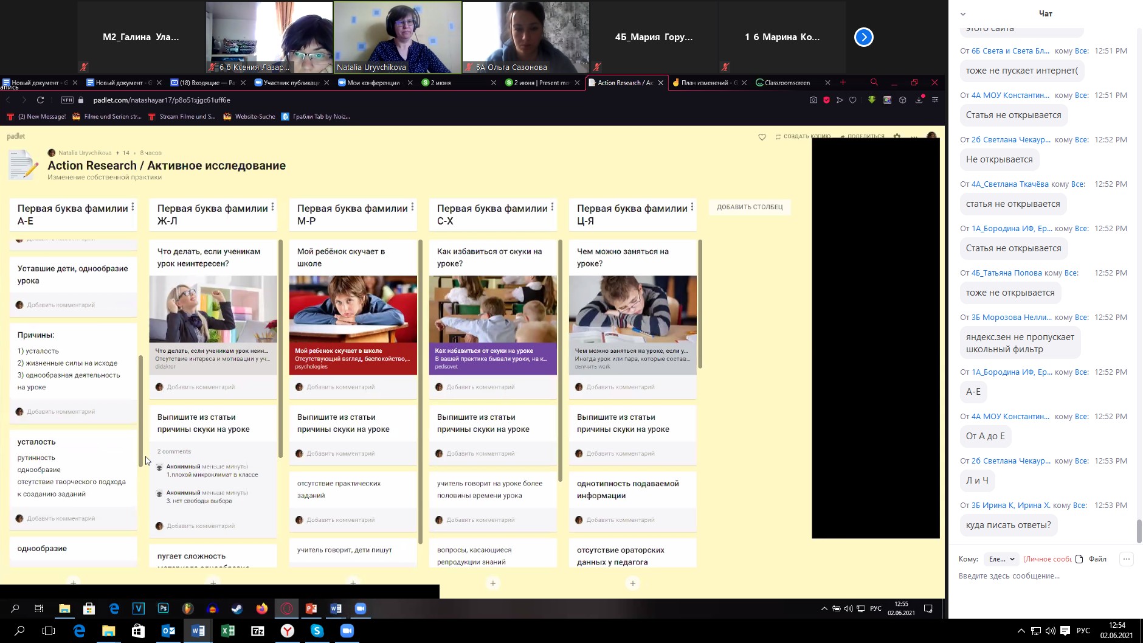Open Firefox in the shared-screen taskbar

(261, 608)
